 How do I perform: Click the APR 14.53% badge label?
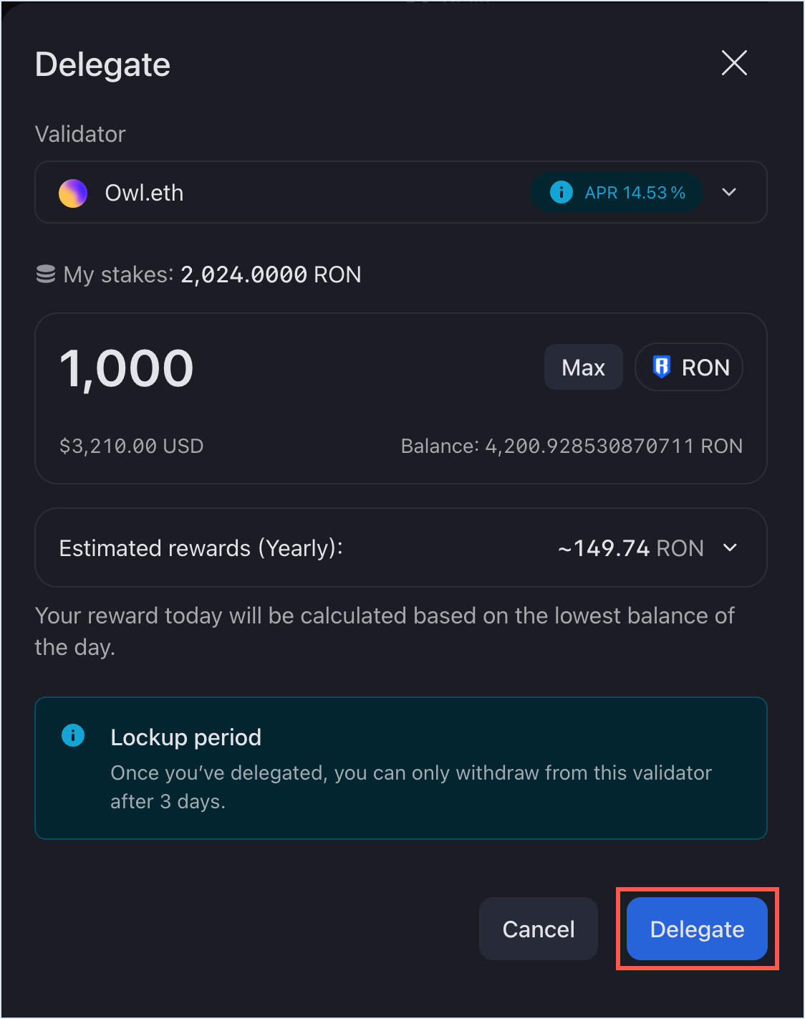pos(635,193)
